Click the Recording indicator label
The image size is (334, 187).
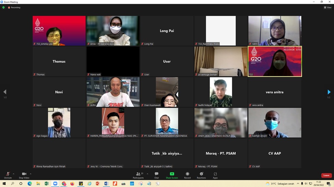coord(14,8)
